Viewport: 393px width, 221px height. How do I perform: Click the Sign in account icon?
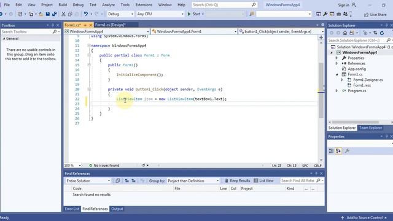click(x=354, y=5)
